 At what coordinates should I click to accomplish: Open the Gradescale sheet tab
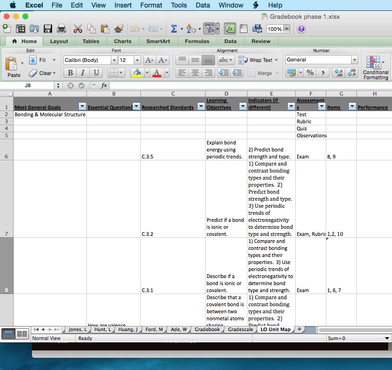(240, 330)
